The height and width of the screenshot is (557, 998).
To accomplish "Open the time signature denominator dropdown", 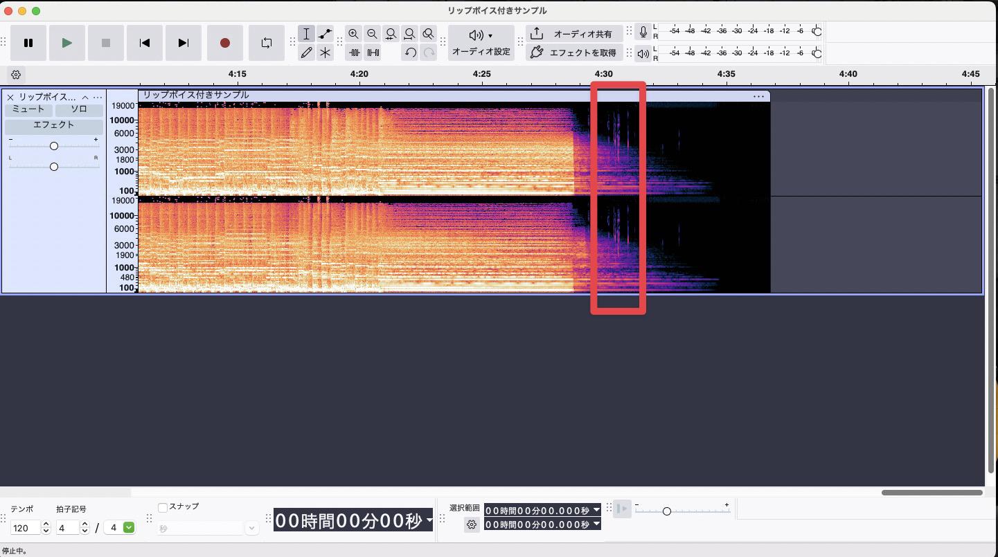I will 129,528.
